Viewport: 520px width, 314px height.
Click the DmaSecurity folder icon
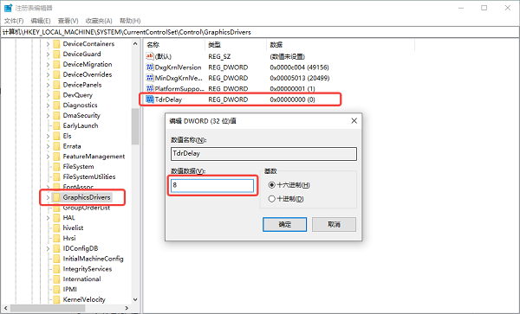(x=56, y=115)
